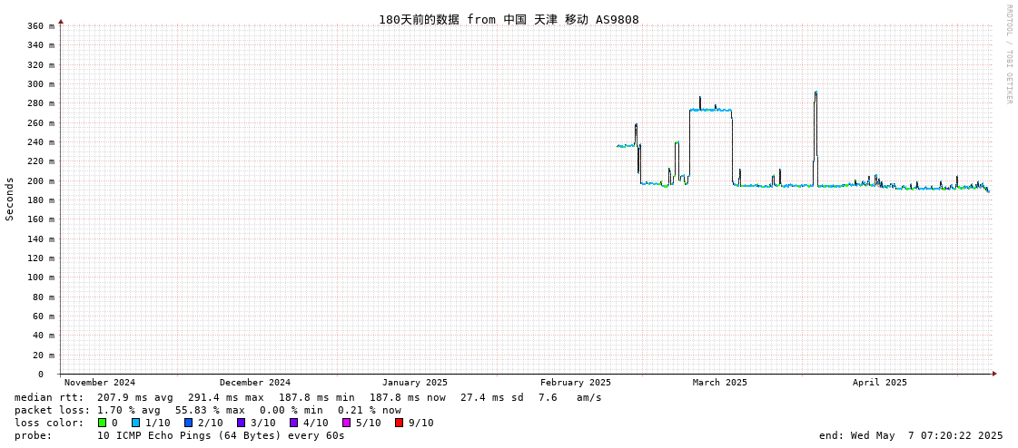
Task: Click the 'Seconds' vertical axis title
Action: coord(10,199)
